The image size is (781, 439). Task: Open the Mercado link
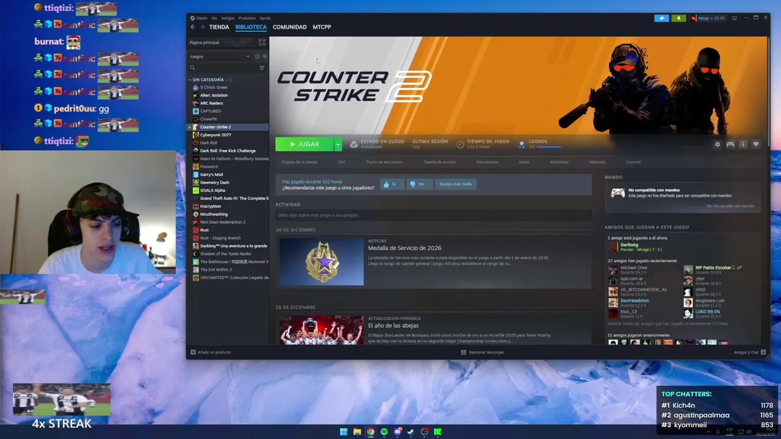point(597,162)
